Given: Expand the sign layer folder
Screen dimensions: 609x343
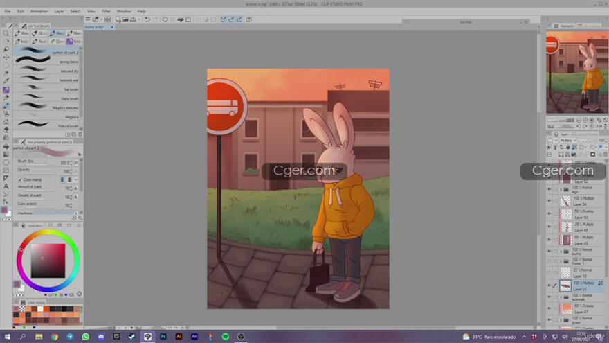Looking at the screenshot, I should coord(561,189).
